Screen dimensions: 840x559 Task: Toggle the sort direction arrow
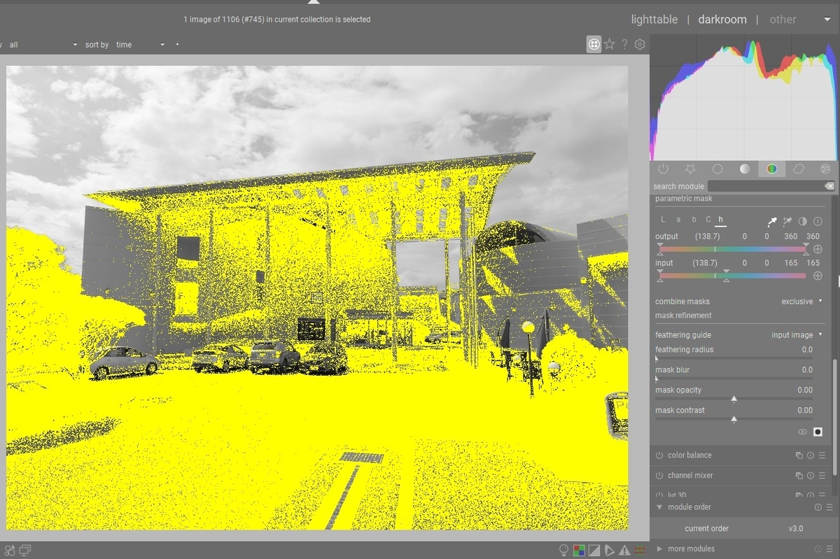177,45
